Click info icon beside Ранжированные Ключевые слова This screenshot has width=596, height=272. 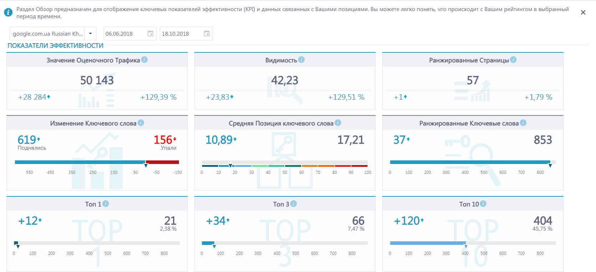tap(523, 123)
